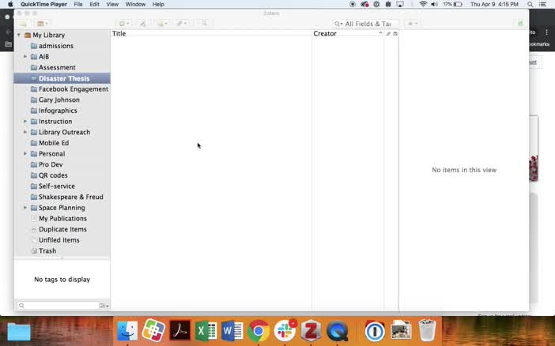Image resolution: width=555 pixels, height=346 pixels.
Task: Open Excel from the Dock
Action: point(206,331)
